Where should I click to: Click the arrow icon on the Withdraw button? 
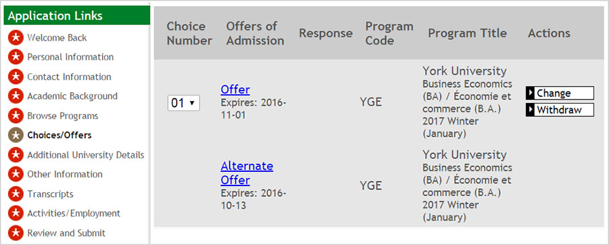531,110
